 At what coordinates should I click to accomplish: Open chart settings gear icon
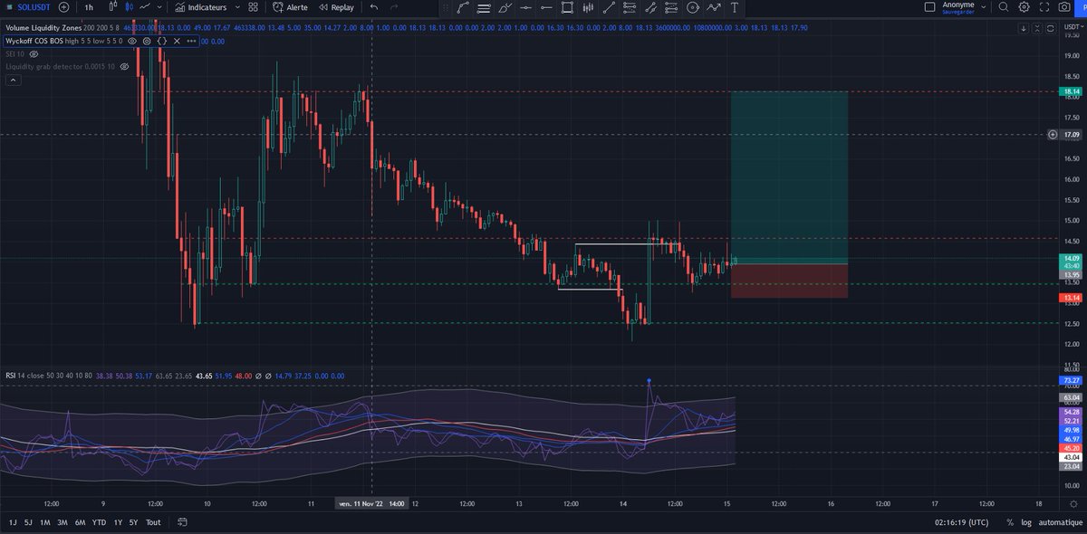pos(1024,6)
